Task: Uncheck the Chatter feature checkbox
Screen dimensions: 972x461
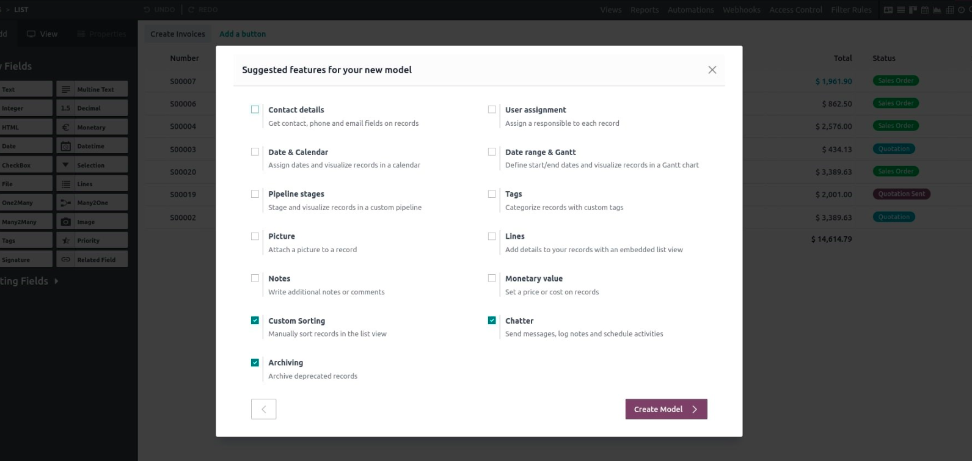Action: (x=492, y=321)
